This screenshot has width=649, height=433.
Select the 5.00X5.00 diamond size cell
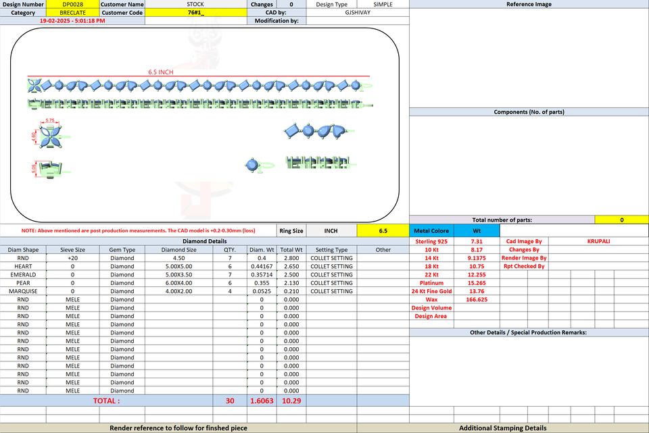178,266
